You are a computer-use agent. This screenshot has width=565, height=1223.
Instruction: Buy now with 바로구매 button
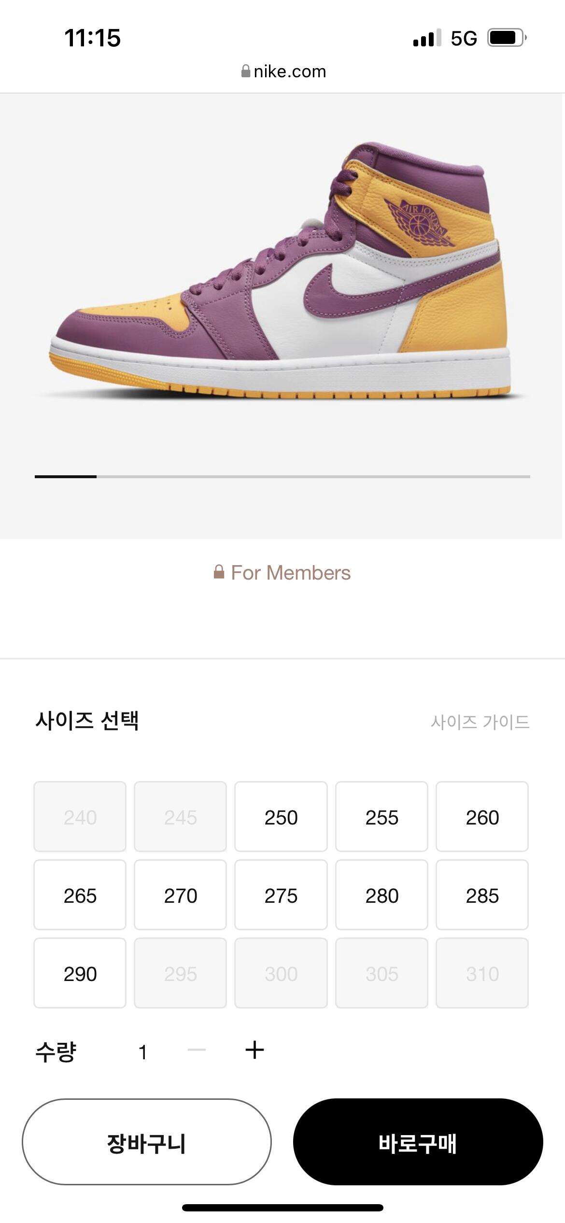point(418,1142)
